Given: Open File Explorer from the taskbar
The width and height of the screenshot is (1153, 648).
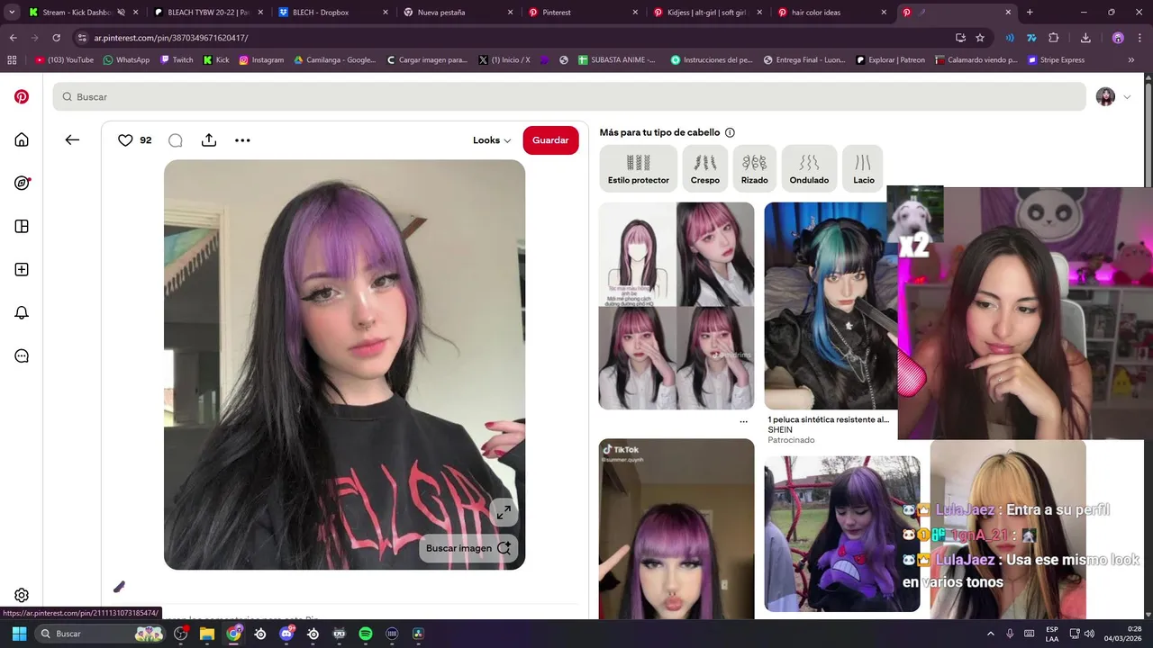Looking at the screenshot, I should pos(207,634).
